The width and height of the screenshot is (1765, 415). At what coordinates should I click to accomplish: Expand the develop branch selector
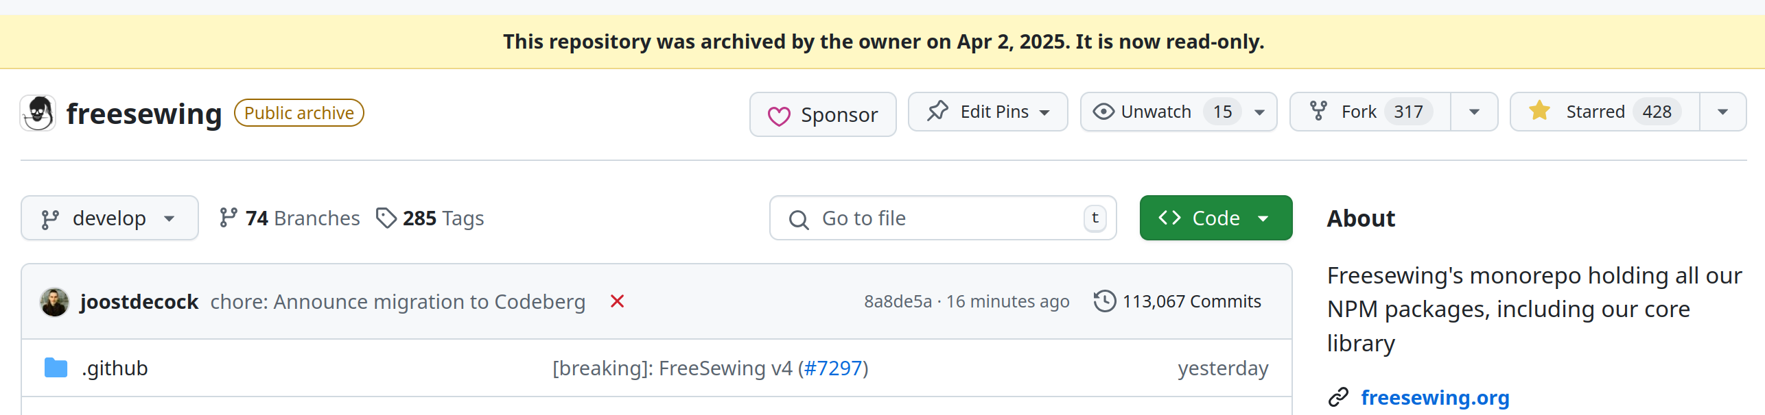[x=110, y=218]
